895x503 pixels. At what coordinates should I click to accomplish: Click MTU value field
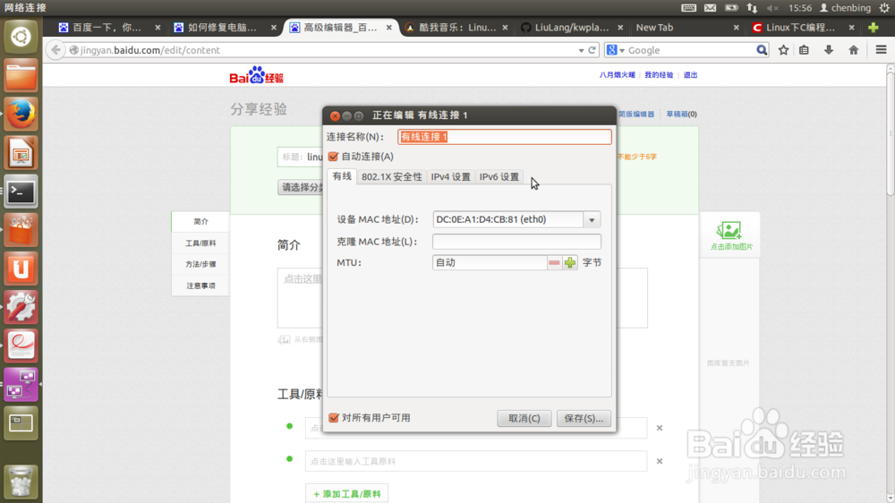[490, 262]
